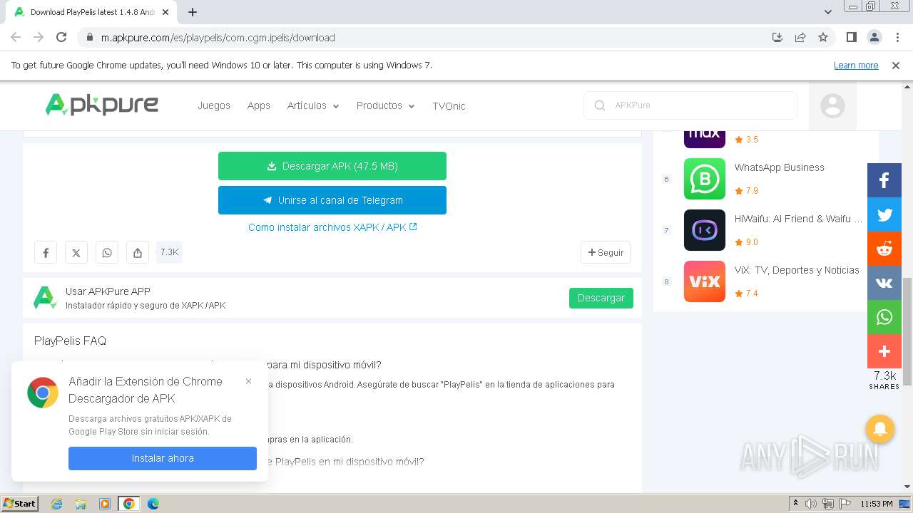The image size is (913, 513).
Task: Go back in browser history
Action: 16,37
